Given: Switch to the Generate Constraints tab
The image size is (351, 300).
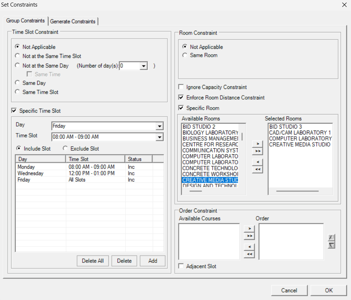Looking at the screenshot, I should 73,22.
